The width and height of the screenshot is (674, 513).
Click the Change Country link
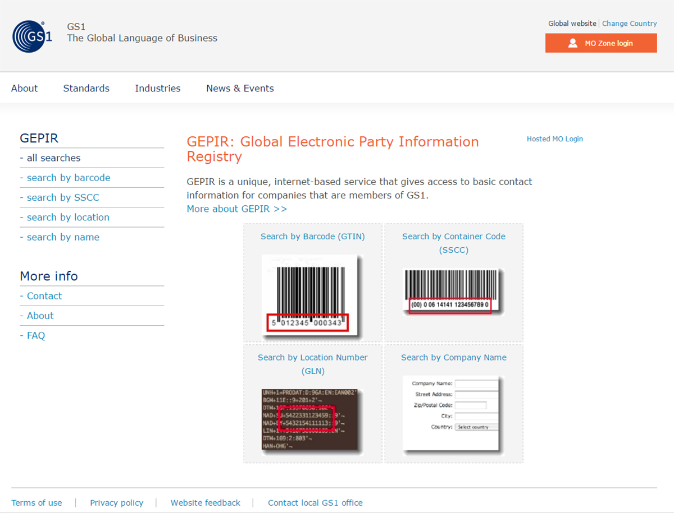(630, 24)
